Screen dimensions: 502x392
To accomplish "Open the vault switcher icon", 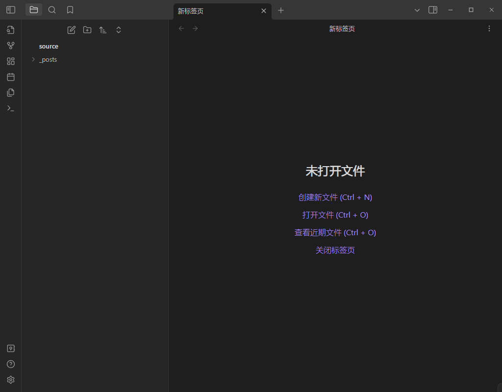I will point(11,348).
